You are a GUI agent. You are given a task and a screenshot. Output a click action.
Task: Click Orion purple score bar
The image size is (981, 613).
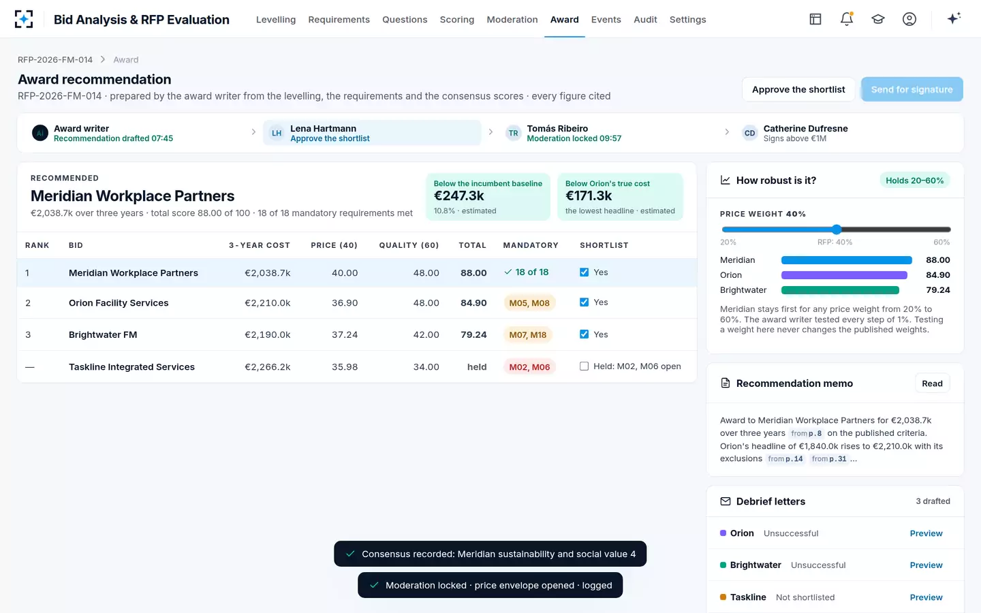coord(844,275)
